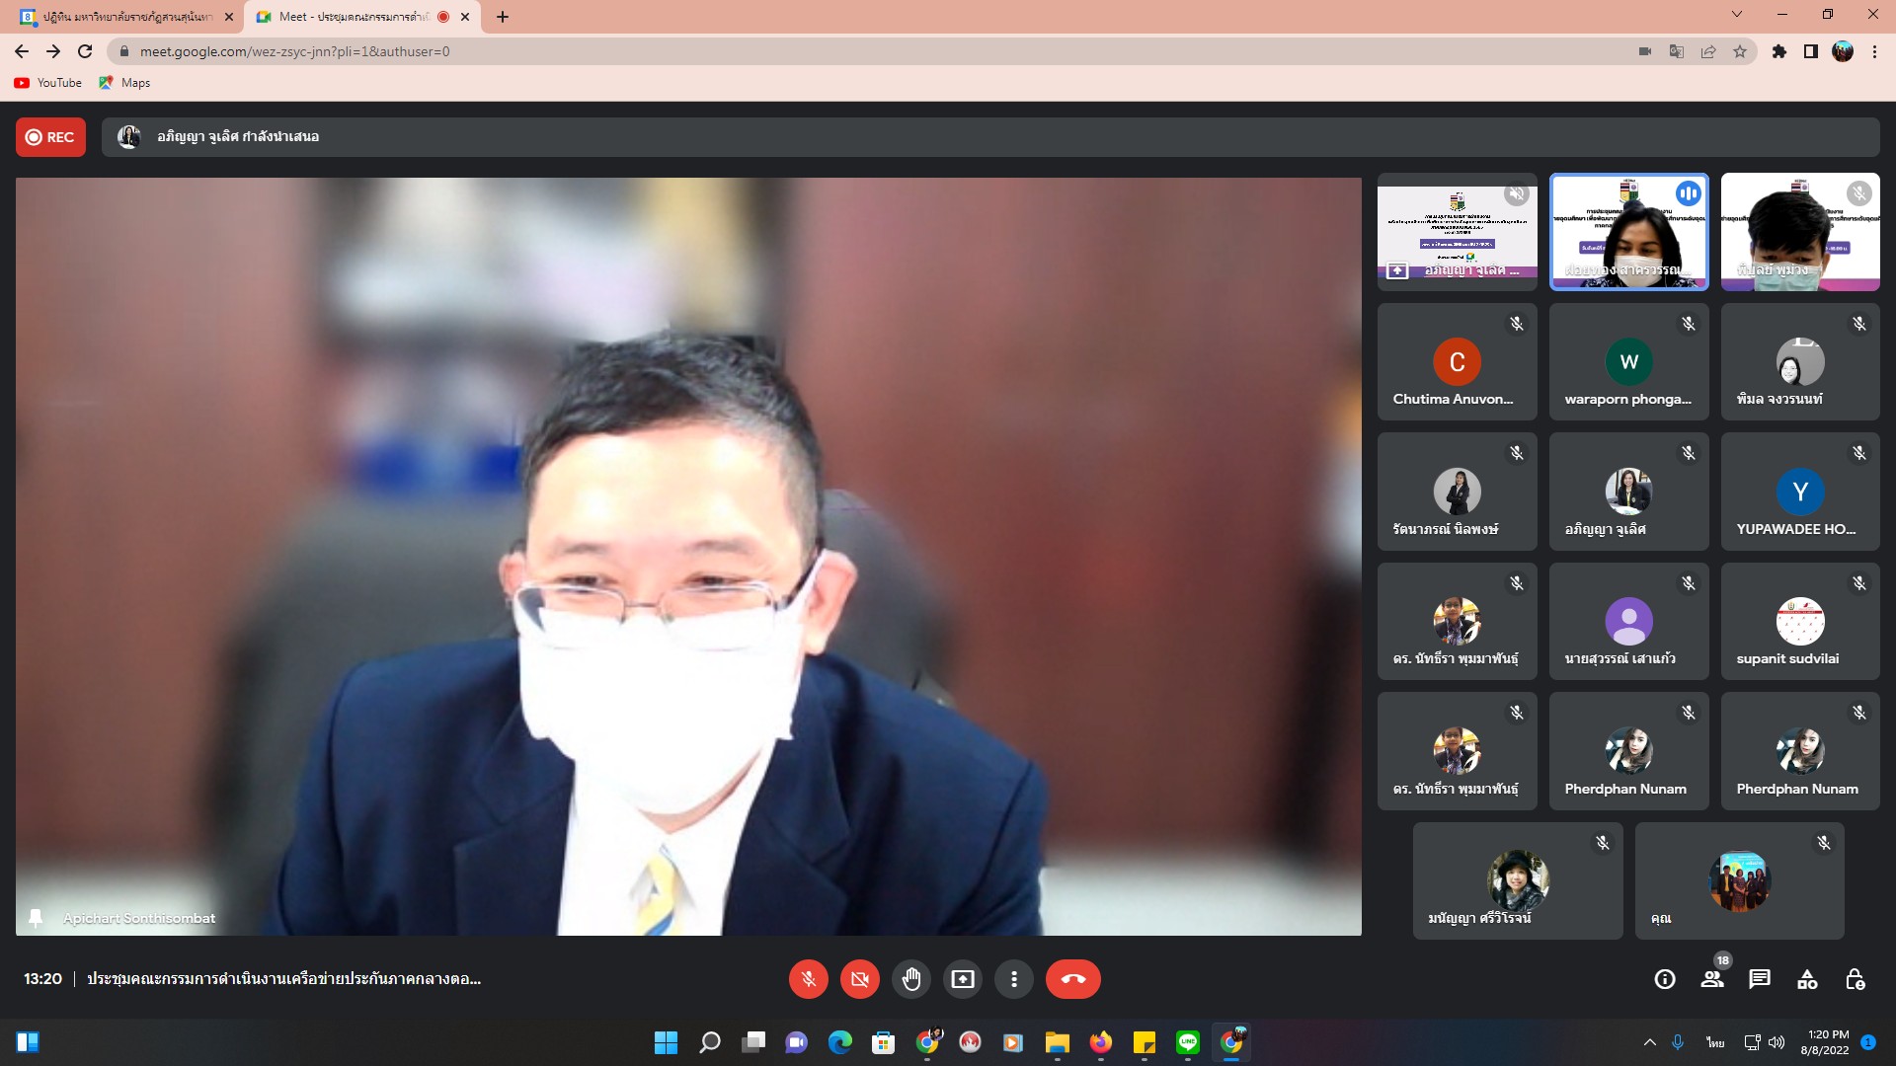Image resolution: width=1896 pixels, height=1066 pixels.
Task: Click the REC recording indicator
Action: click(x=50, y=137)
